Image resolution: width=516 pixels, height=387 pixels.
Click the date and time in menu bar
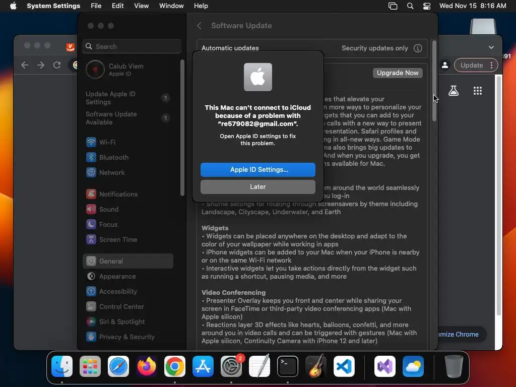tap(473, 6)
